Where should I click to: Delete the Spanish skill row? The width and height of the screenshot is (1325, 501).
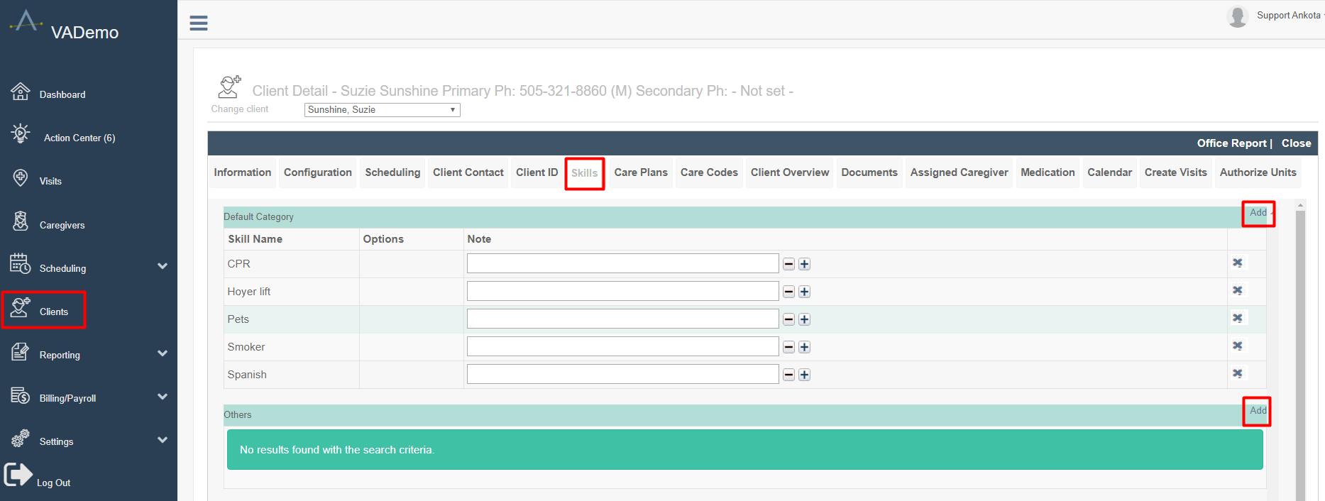coord(1238,373)
